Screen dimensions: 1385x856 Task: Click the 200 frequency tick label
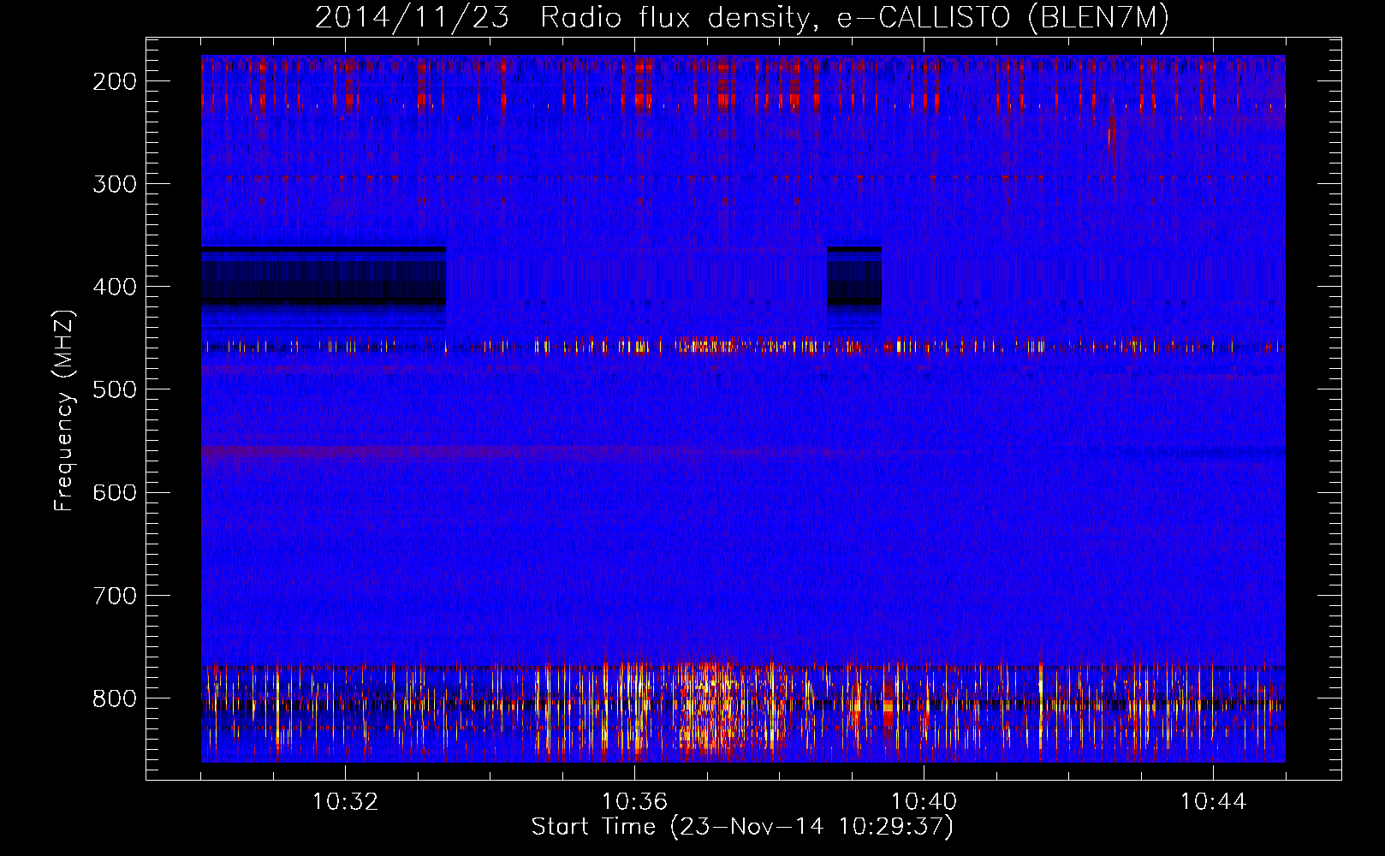(115, 81)
